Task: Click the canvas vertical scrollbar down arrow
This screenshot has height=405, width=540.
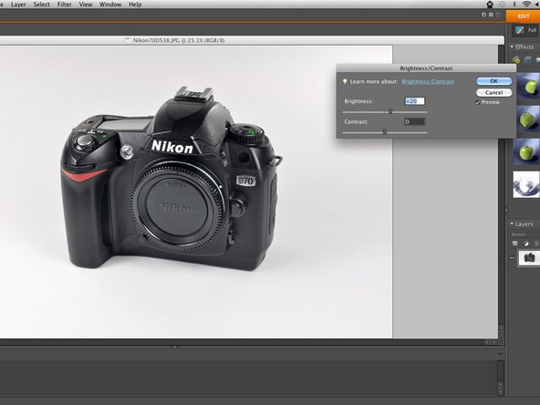Action: (x=501, y=335)
